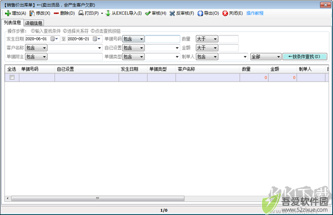Click the 金额 column header
Image resolution: width=333 pixels, height=215 pixels.
coord(282,69)
